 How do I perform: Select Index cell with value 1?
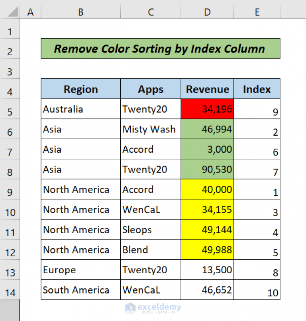[257, 189]
